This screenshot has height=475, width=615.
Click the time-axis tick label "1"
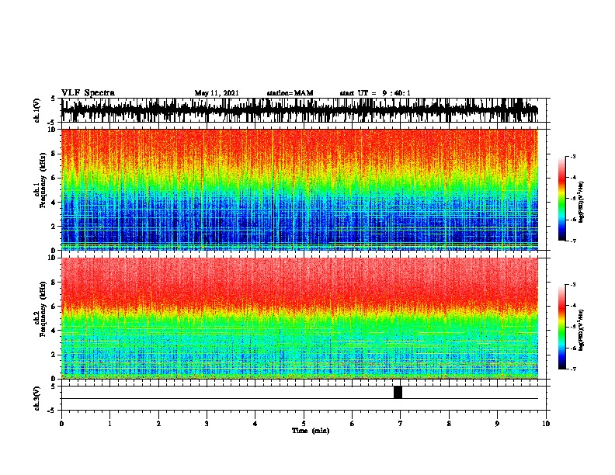(x=109, y=424)
